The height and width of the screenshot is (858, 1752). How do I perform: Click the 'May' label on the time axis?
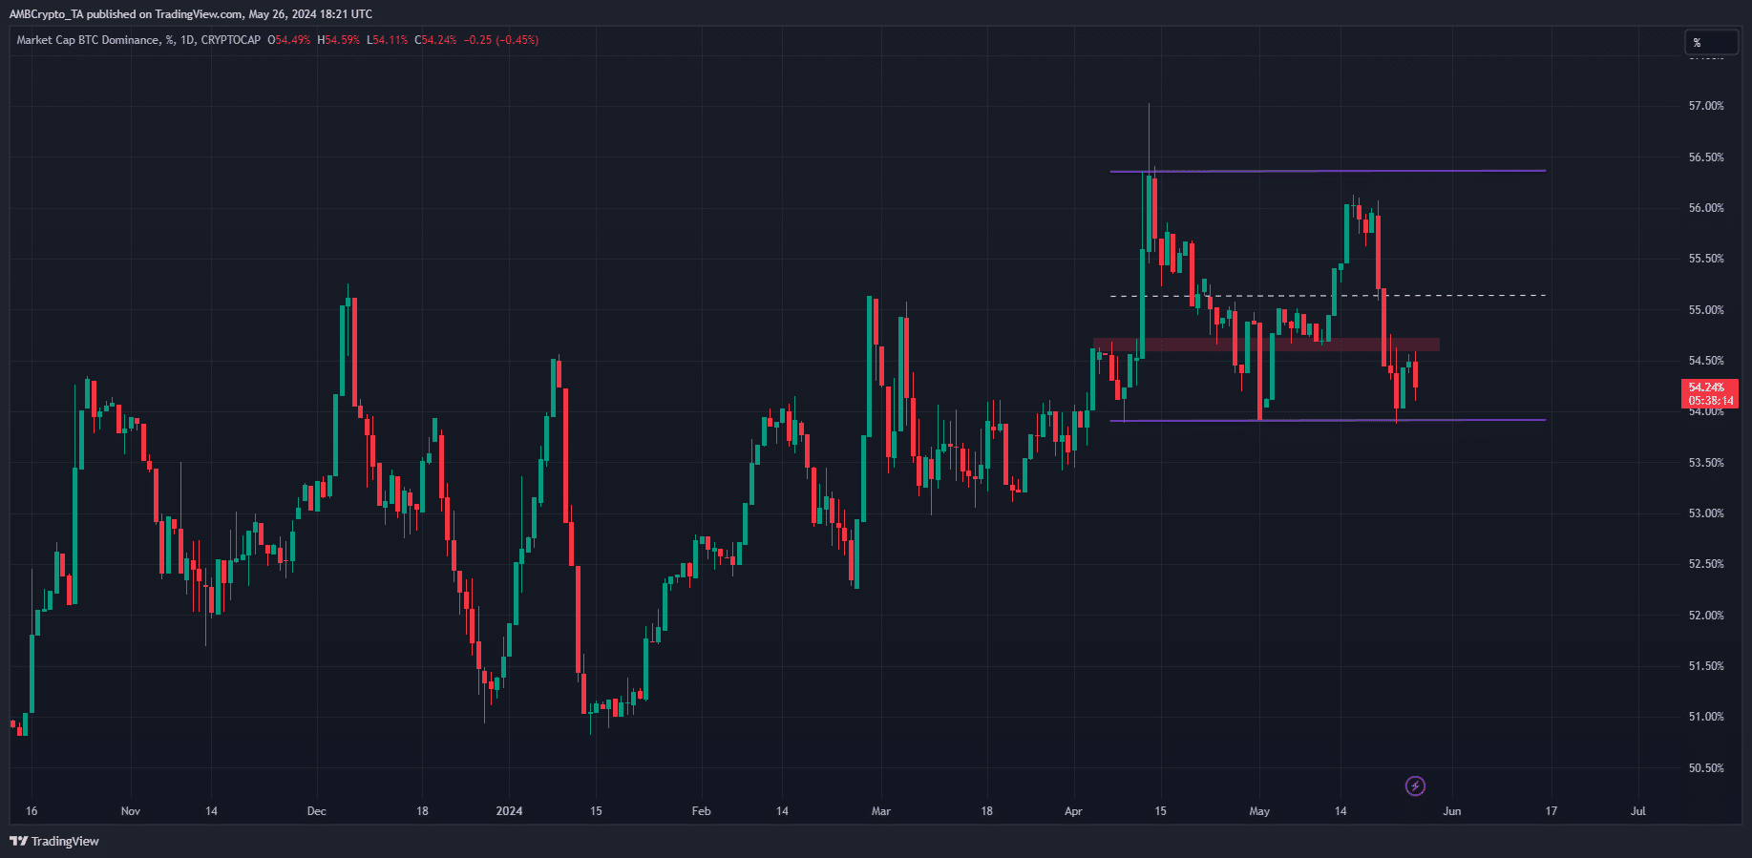coord(1259,811)
